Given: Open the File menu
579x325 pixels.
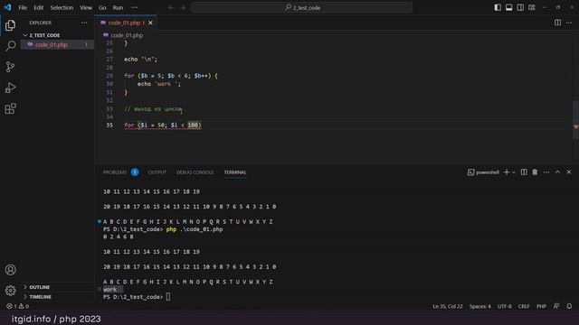Looking at the screenshot, I should click(x=23, y=7).
